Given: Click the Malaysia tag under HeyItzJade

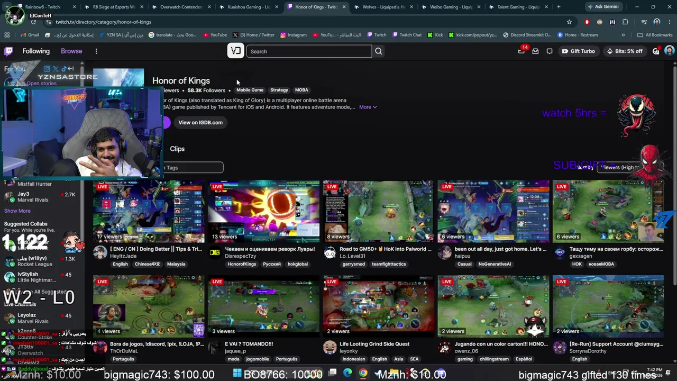Looking at the screenshot, I should click(176, 264).
